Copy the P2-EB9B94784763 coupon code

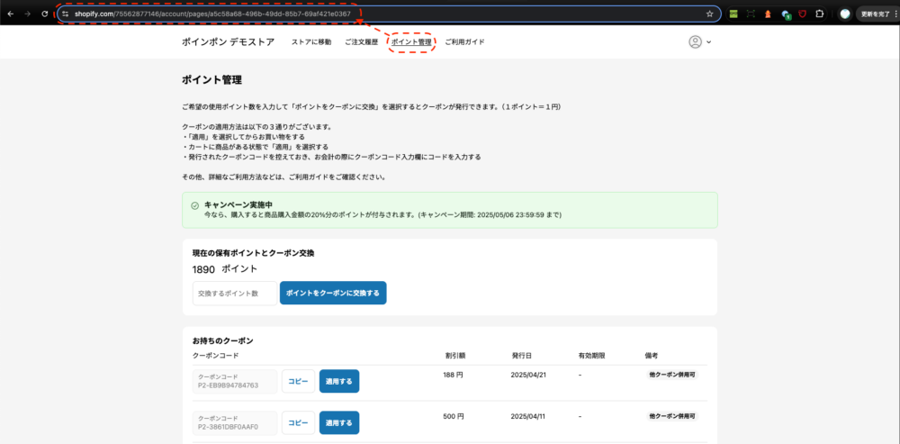tap(298, 381)
